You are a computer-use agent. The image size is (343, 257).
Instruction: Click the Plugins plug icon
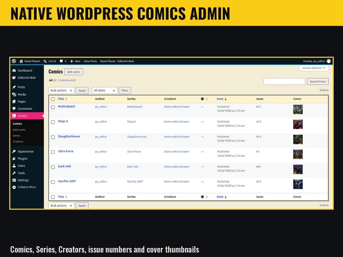click(x=14, y=158)
